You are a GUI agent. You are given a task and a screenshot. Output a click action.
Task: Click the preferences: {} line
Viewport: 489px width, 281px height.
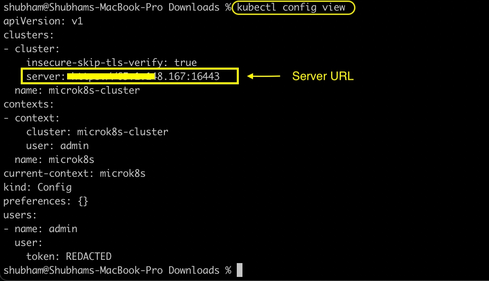[46, 201]
